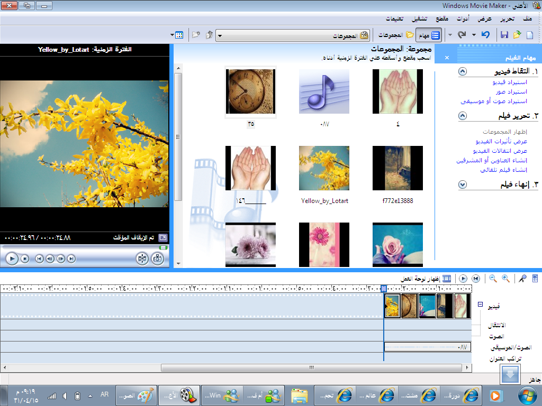Split the clip at current frame
Image resolution: width=542 pixels, height=406 pixels.
coord(142,259)
